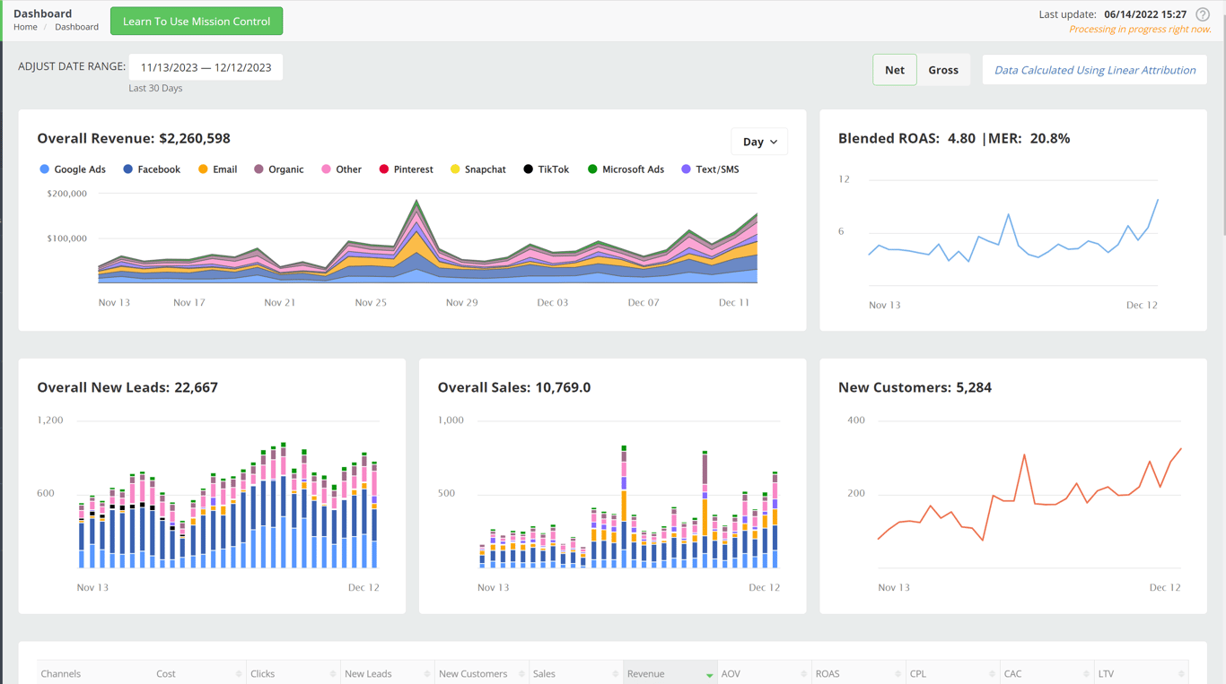
Task: Click the CAC column sort icon
Action: point(1086,674)
